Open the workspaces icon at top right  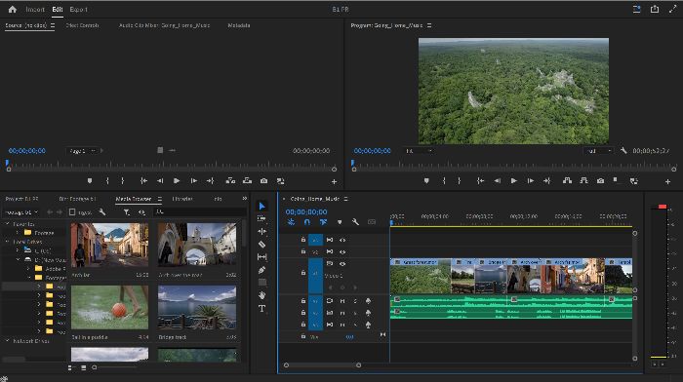(x=636, y=9)
